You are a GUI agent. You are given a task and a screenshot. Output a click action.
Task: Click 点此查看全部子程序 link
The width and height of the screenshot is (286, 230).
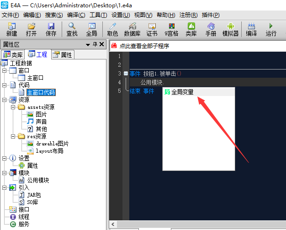pos(144,46)
